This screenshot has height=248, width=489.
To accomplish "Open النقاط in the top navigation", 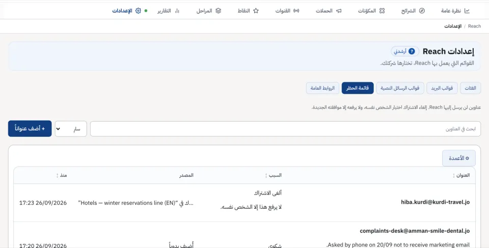I will pos(248,11).
